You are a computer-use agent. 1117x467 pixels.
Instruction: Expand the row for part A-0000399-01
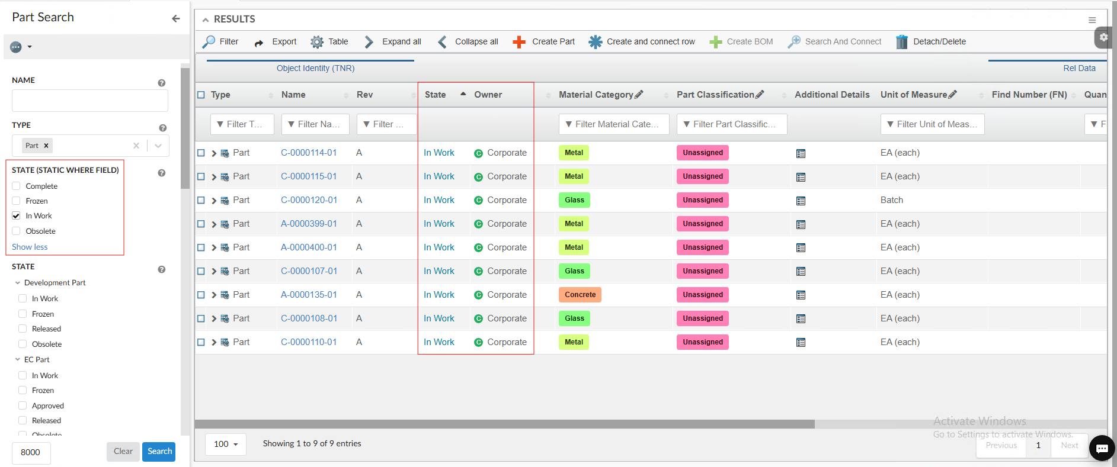coord(214,224)
